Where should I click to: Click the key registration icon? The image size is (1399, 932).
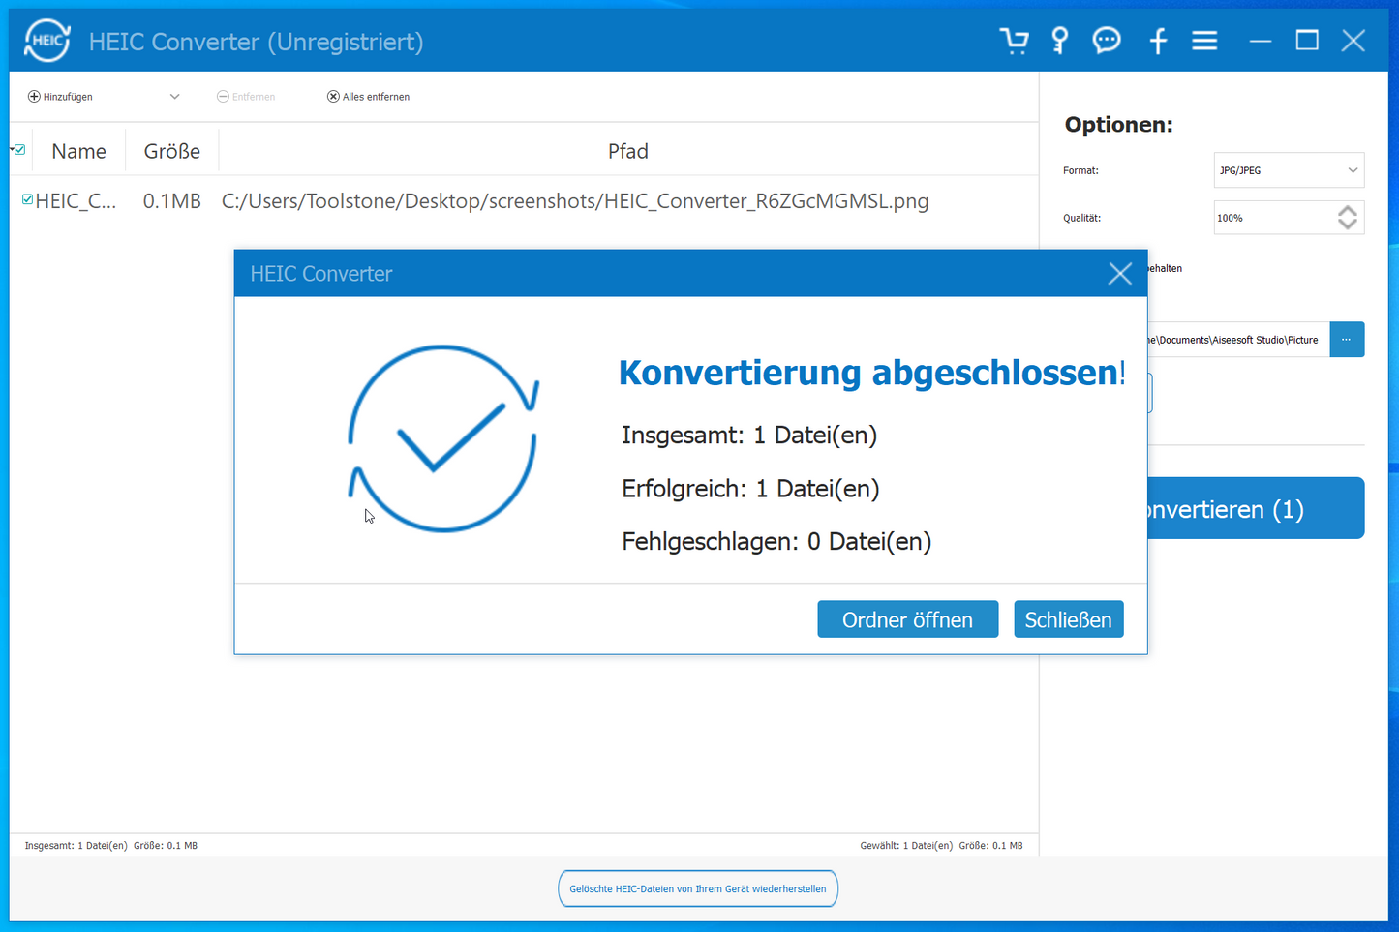click(1059, 41)
